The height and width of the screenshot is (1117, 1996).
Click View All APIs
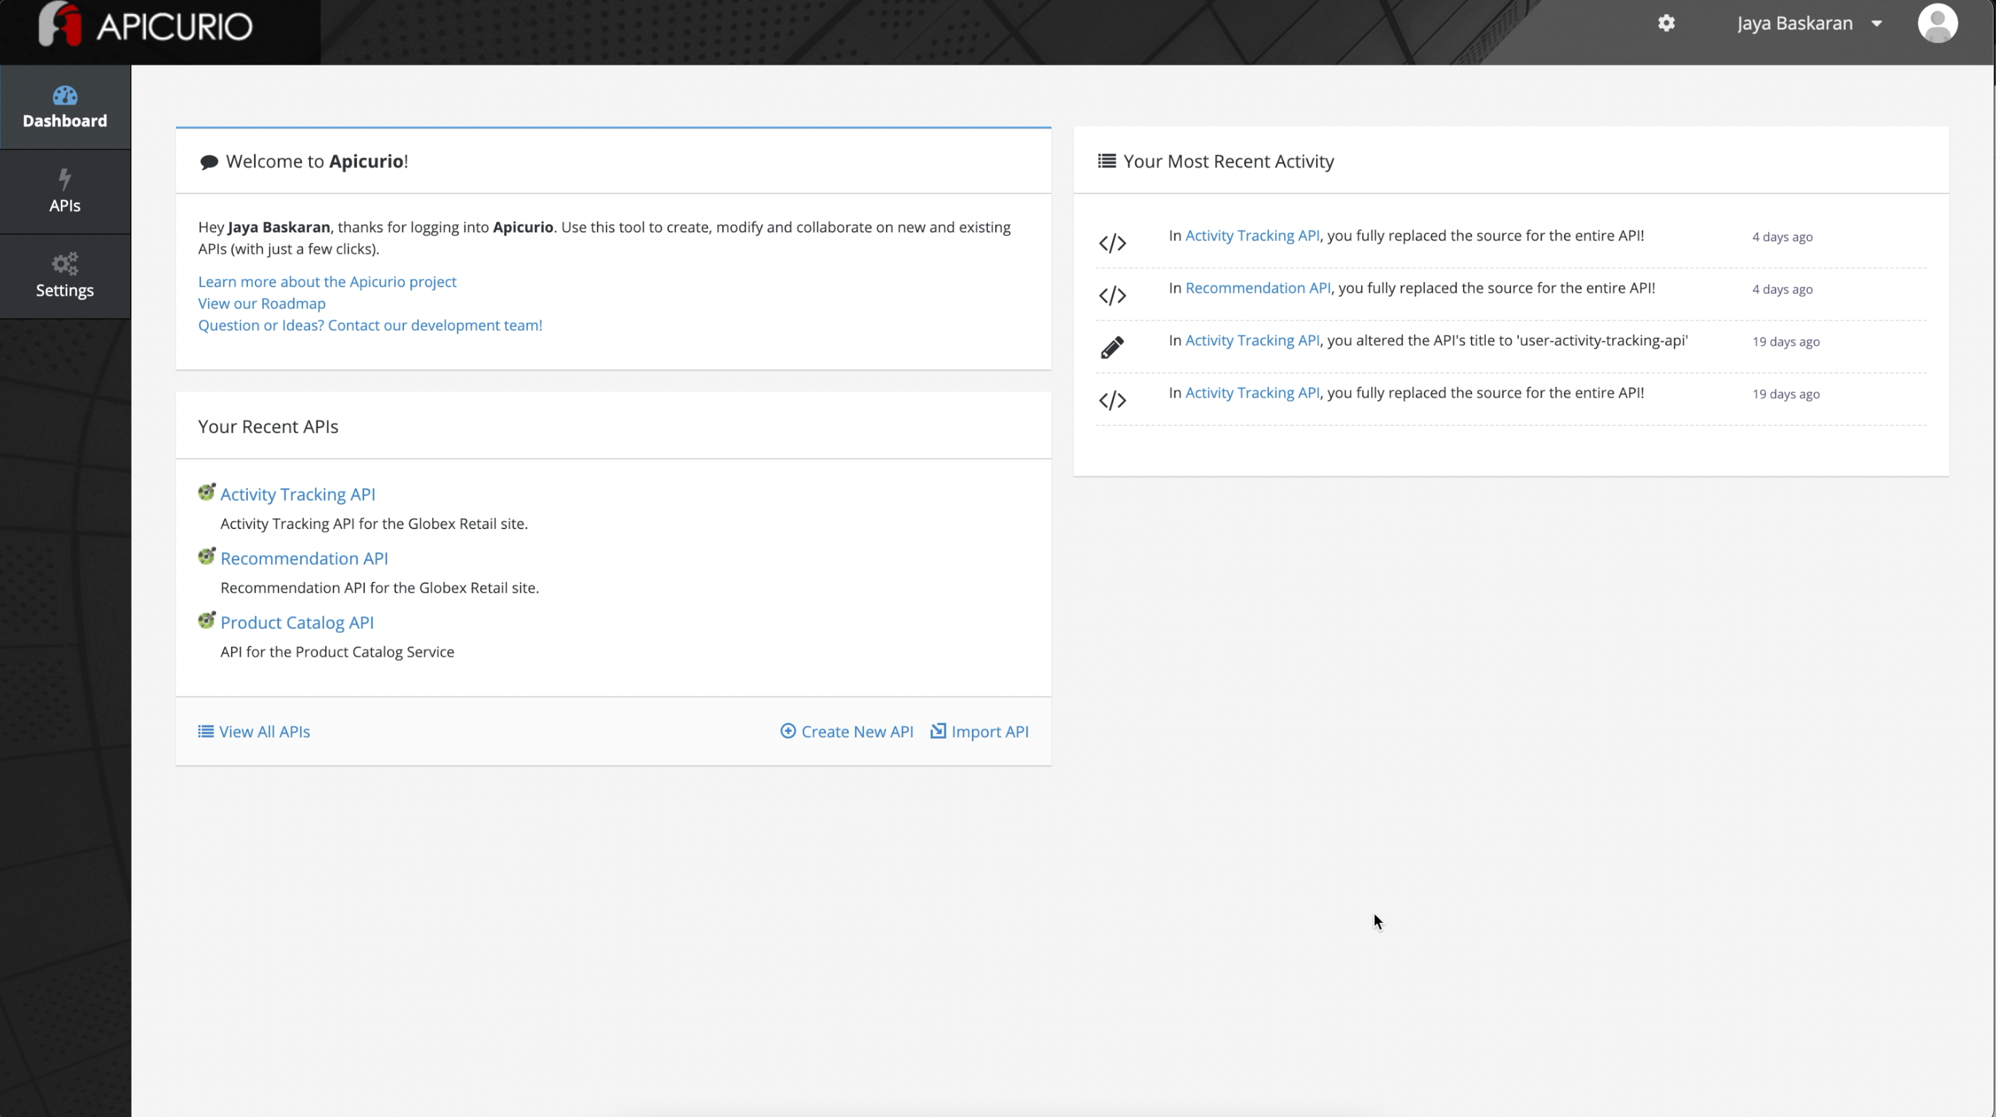[254, 731]
